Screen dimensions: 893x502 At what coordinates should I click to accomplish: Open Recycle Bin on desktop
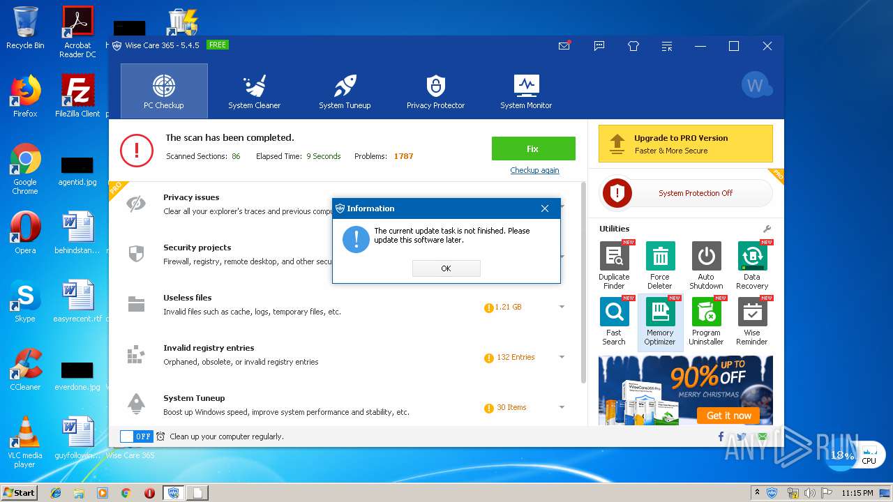coord(25,28)
